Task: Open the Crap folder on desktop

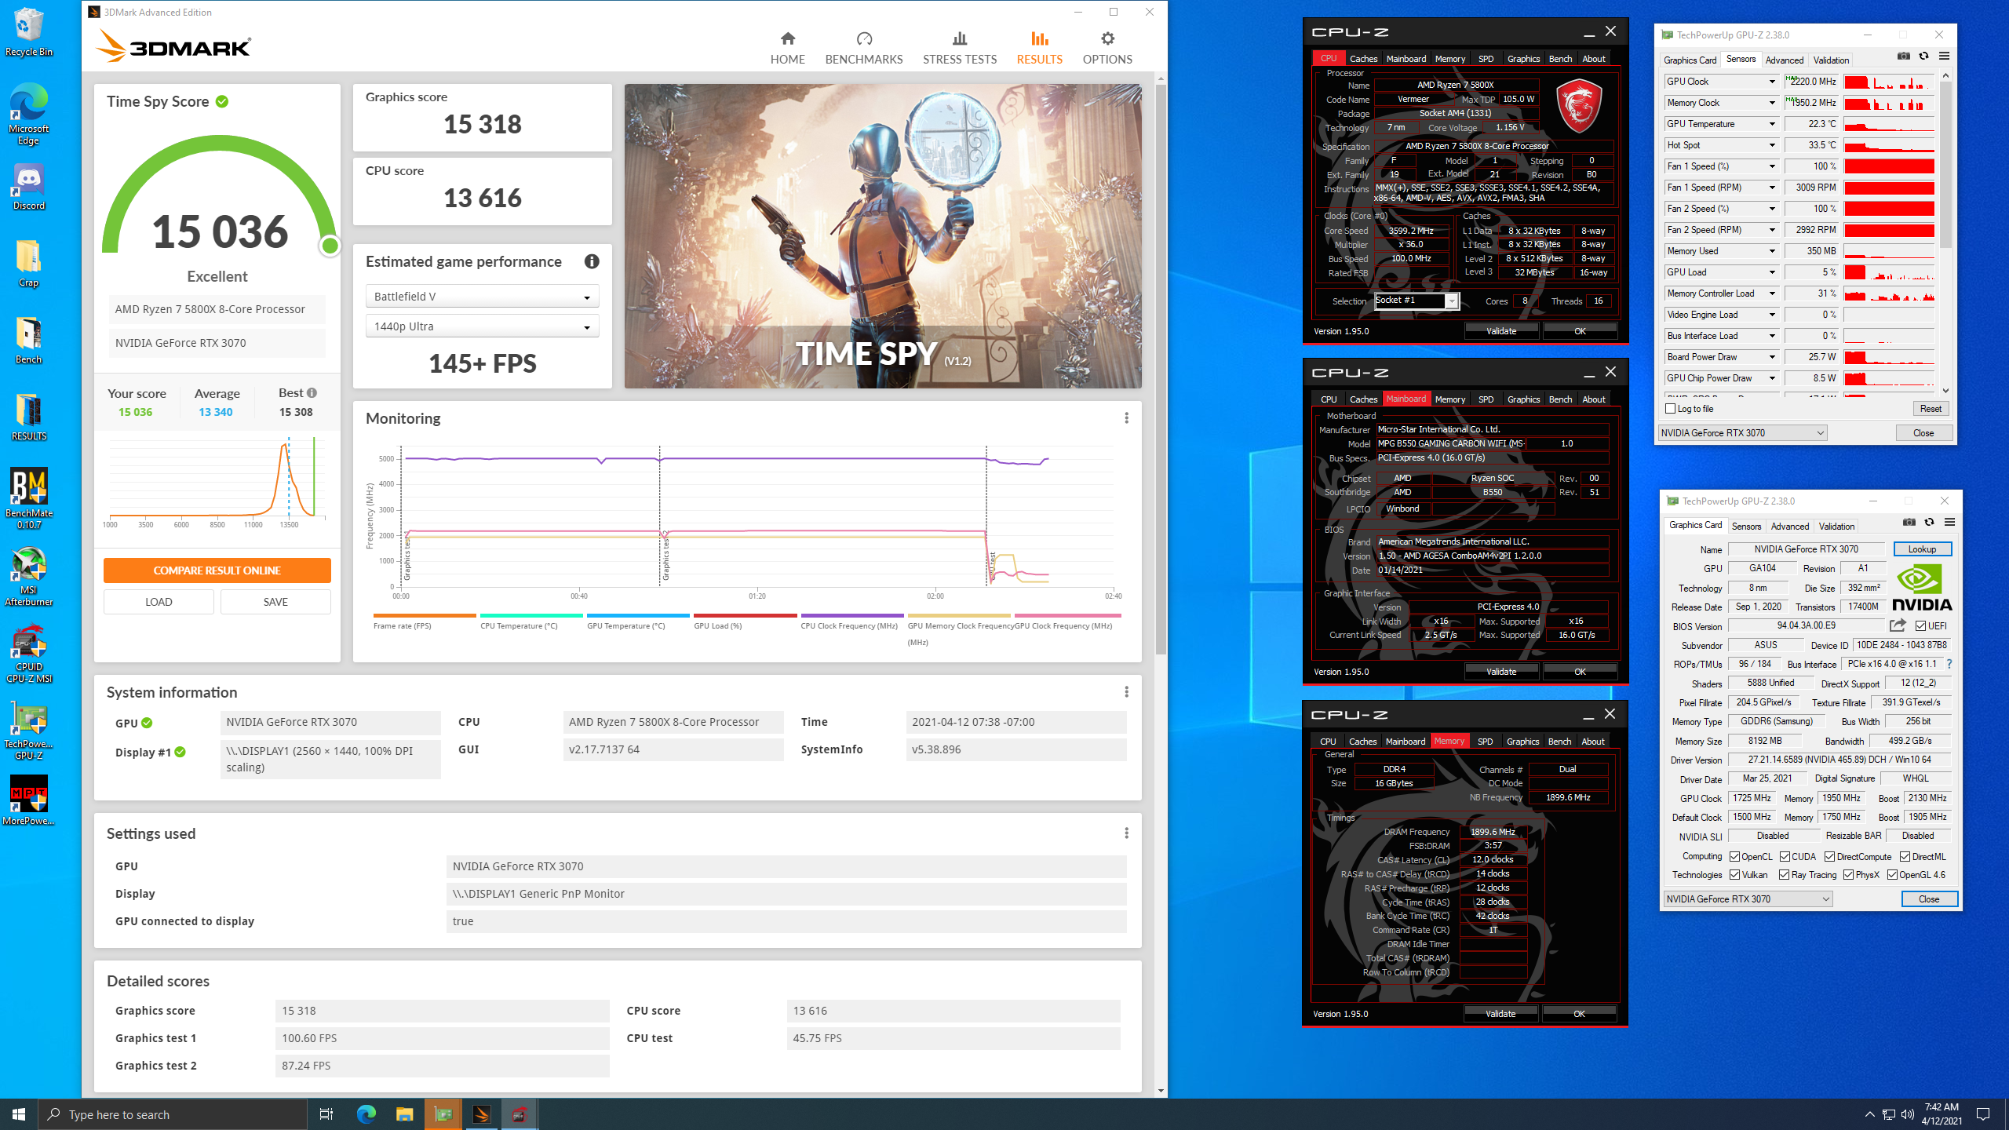Action: (28, 264)
